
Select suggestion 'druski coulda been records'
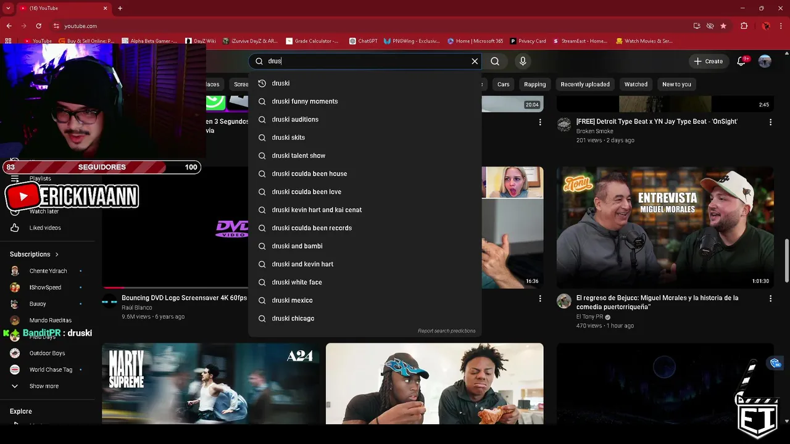pyautogui.click(x=365, y=228)
